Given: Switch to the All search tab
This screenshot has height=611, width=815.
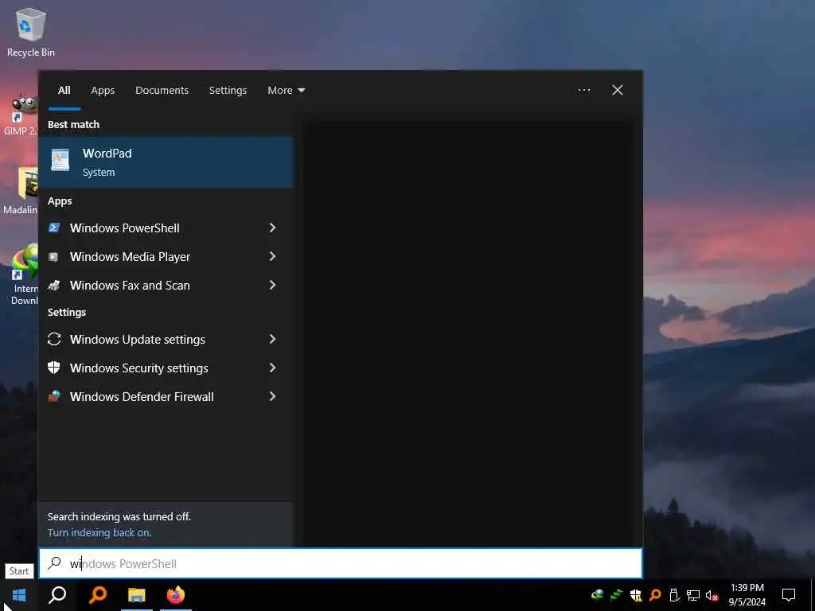Looking at the screenshot, I should pos(64,90).
